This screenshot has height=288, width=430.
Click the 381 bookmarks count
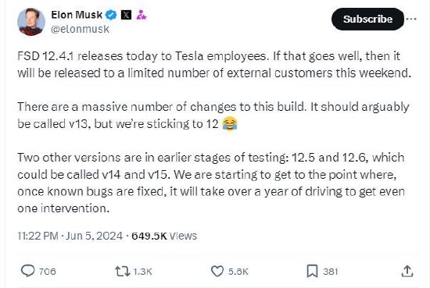[x=330, y=272]
